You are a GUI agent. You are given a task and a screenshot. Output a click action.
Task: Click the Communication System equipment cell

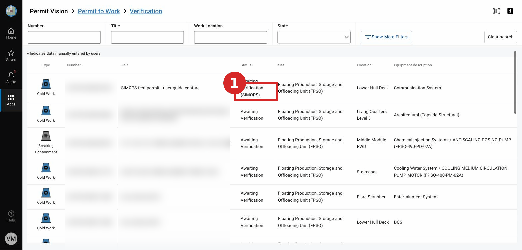click(417, 88)
